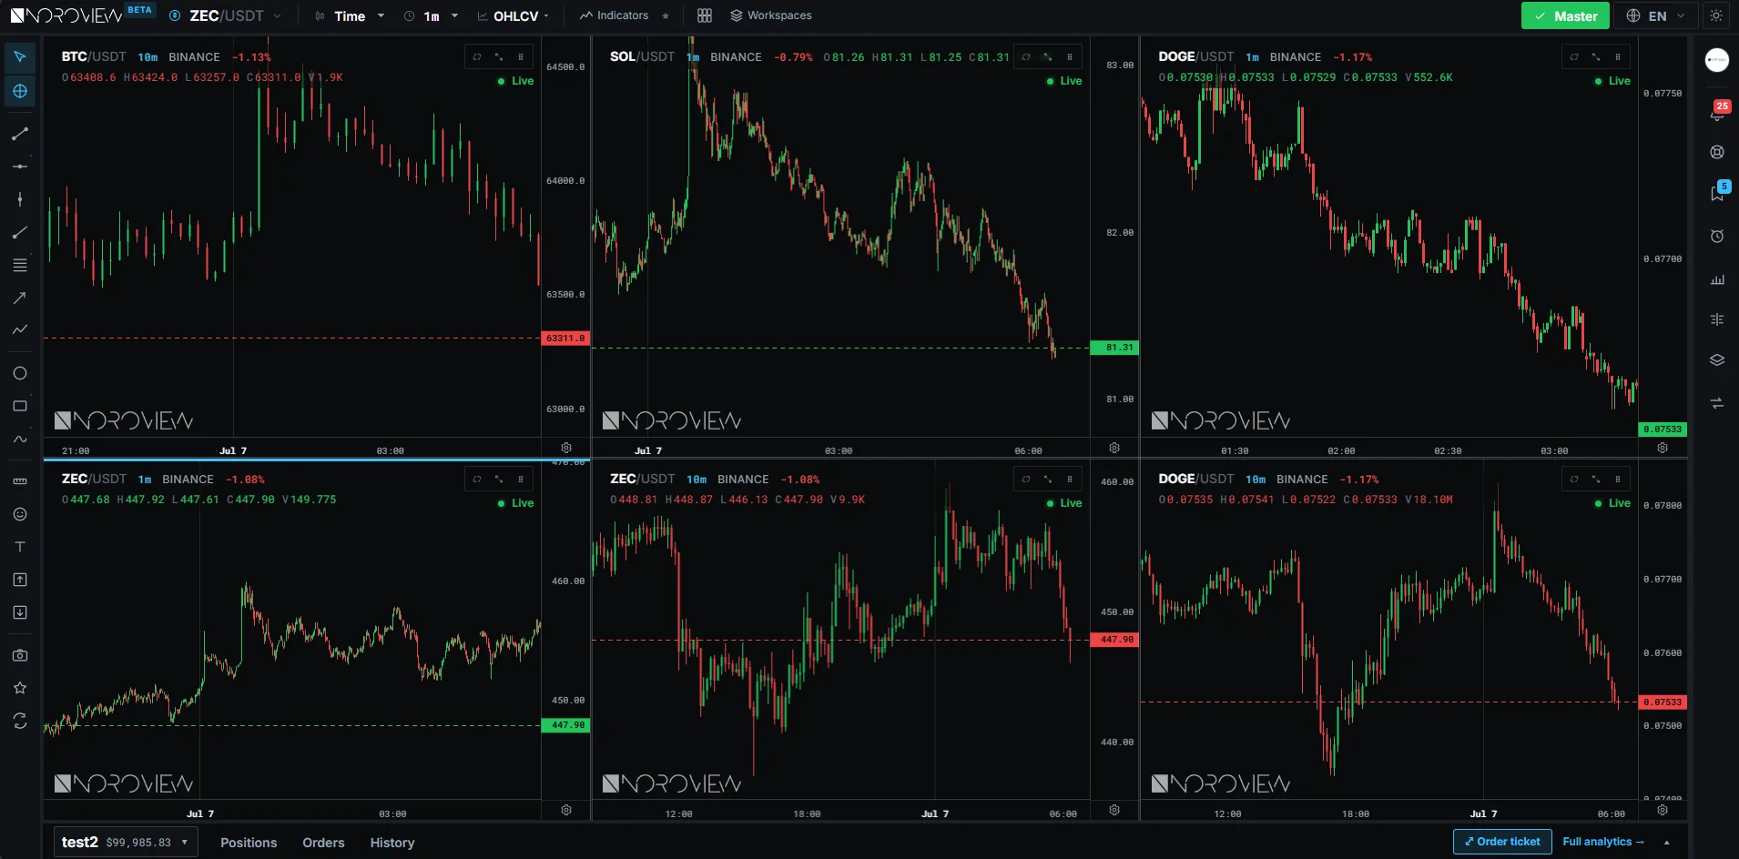Select the arrow drawing tool
The image size is (1739, 859).
20,298
